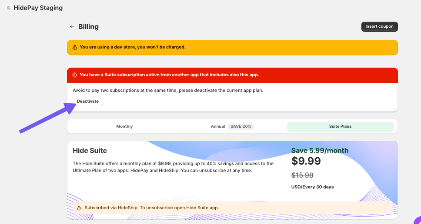Click the dev store not charged message
421x224 pixels.
click(133, 47)
